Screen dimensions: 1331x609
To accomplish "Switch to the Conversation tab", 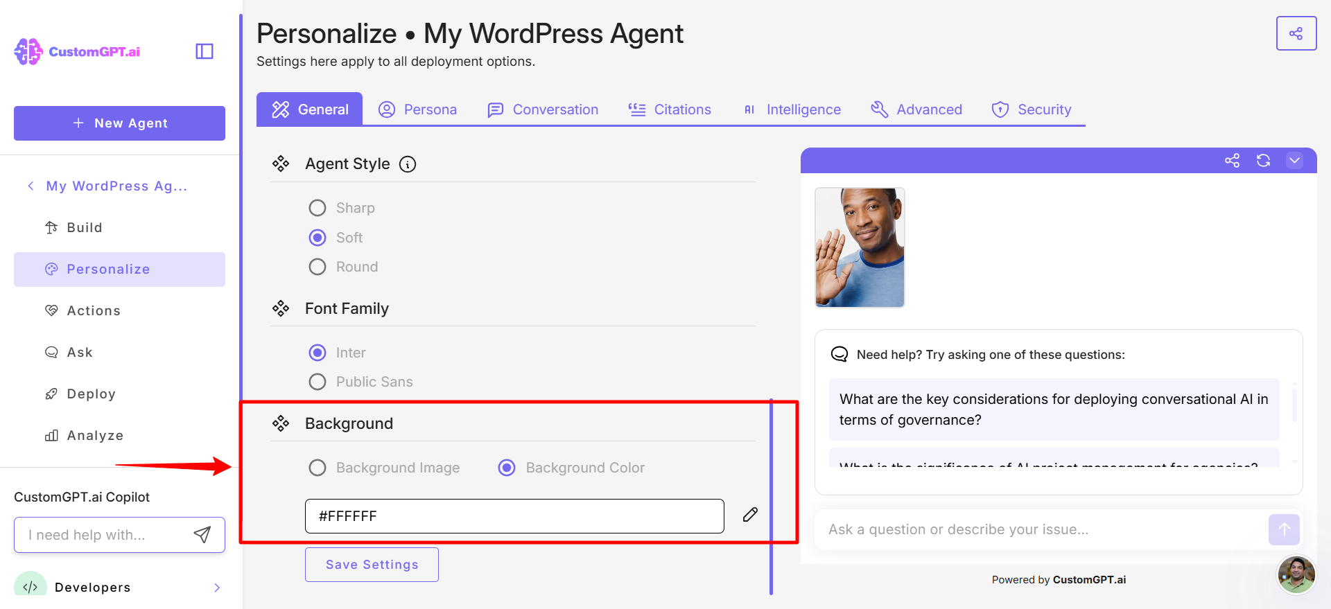I will click(543, 109).
